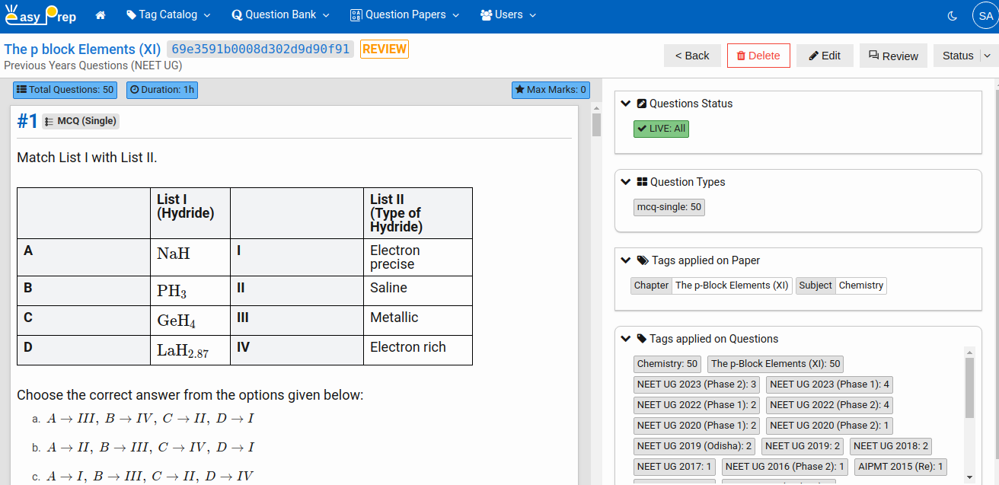This screenshot has width=999, height=485.
Task: Collapse Tags applied on Paper section
Action: coord(626,260)
